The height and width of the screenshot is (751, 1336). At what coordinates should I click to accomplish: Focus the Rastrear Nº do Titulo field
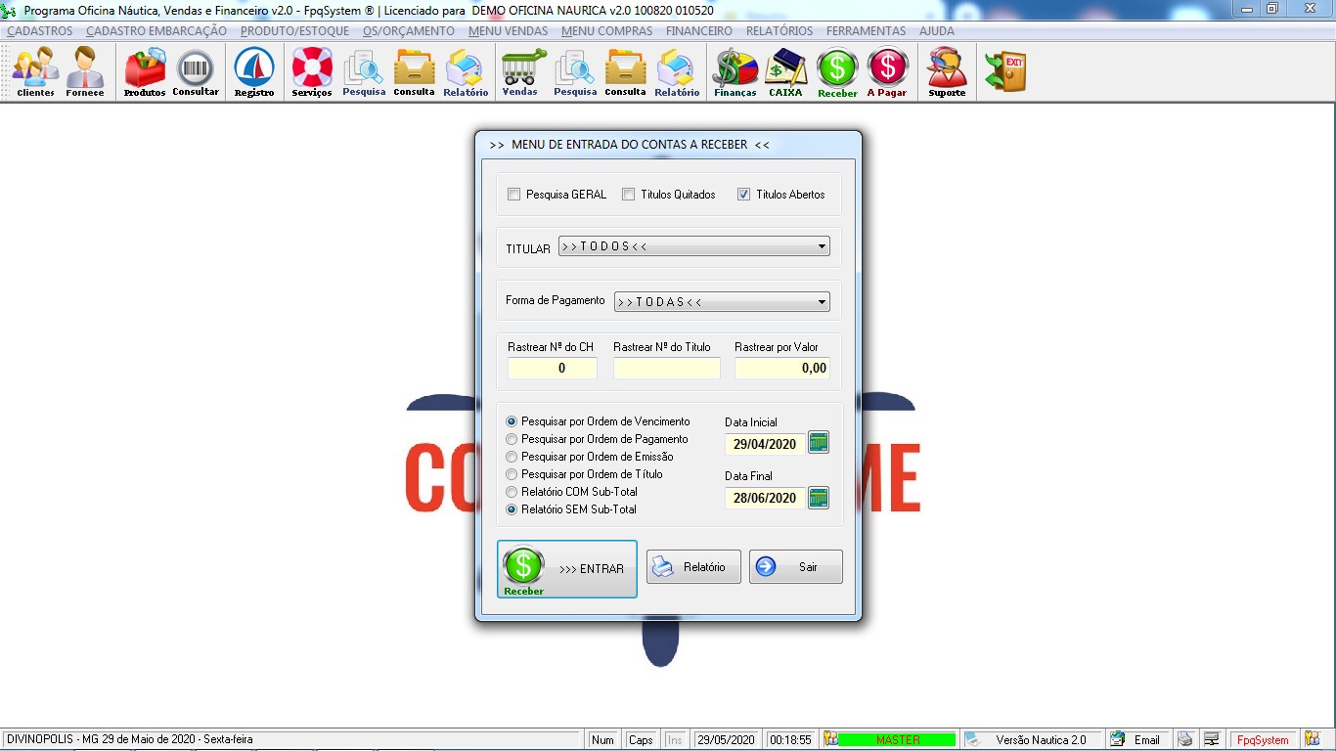tap(667, 368)
